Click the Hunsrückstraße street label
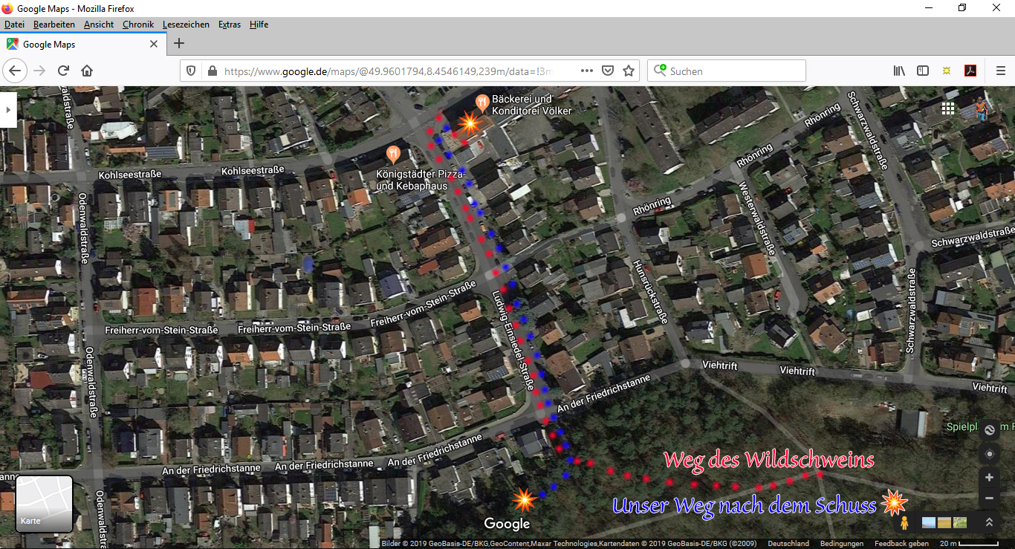1015x549 pixels. click(x=649, y=290)
